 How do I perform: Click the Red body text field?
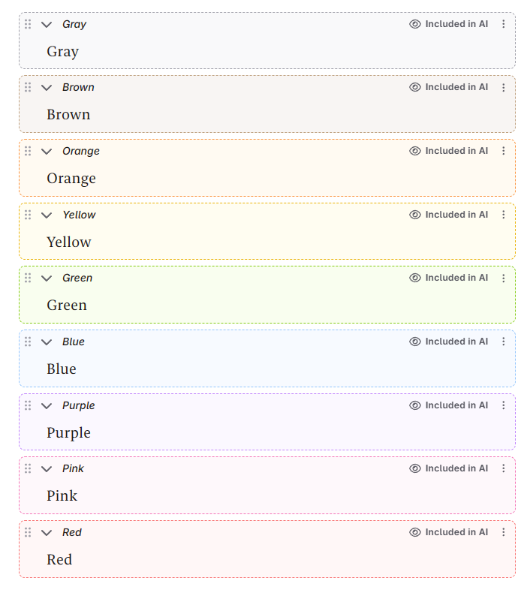pyautogui.click(x=267, y=559)
